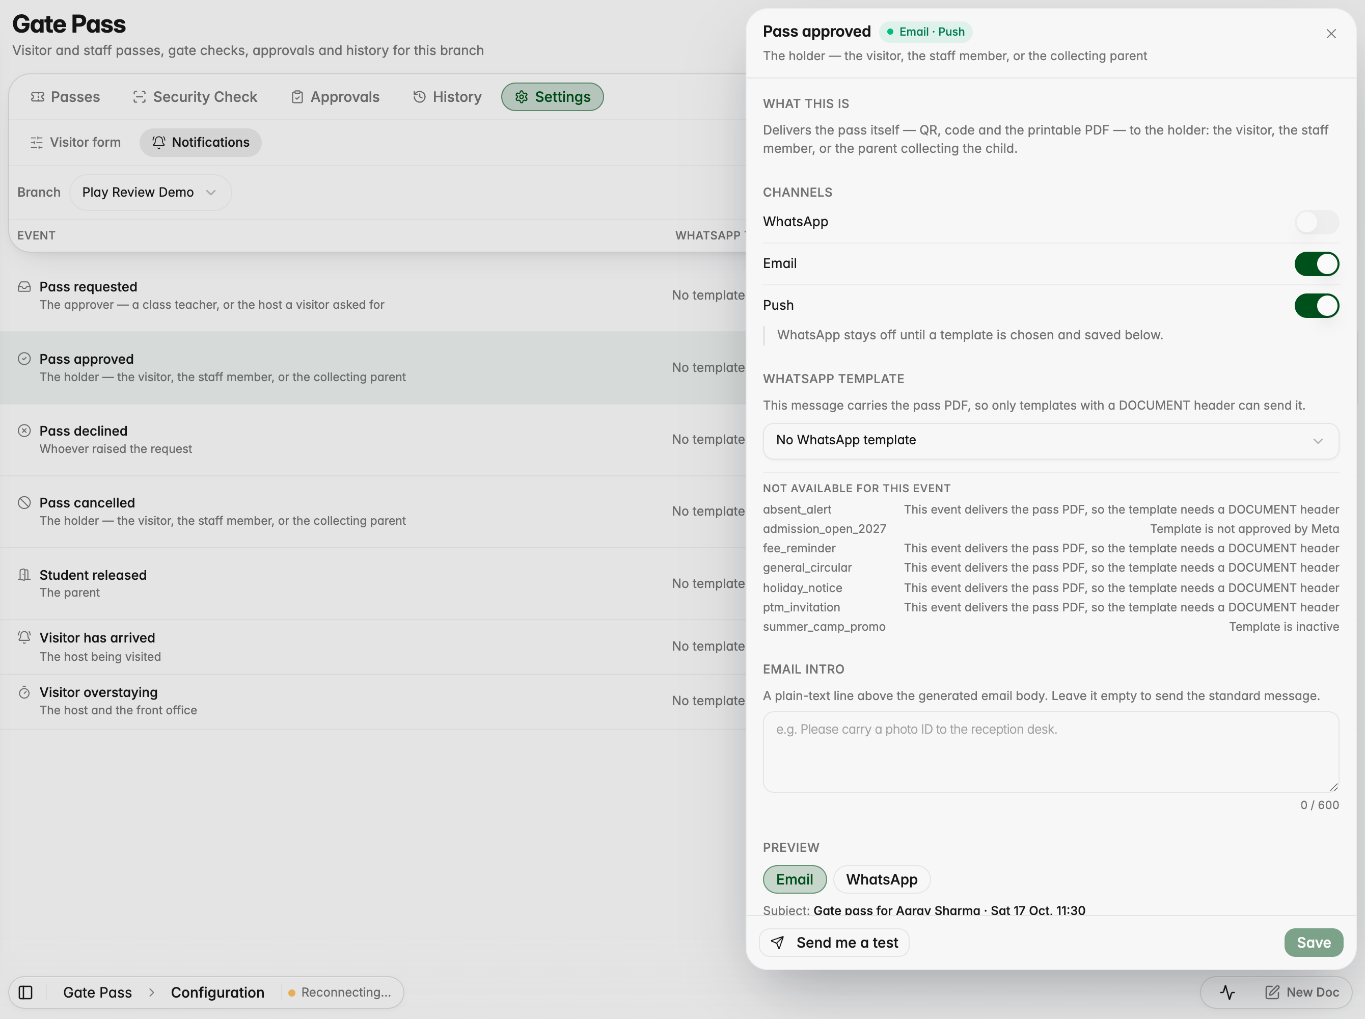Click the paper plane send icon
Image resolution: width=1365 pixels, height=1019 pixels.
click(x=777, y=943)
